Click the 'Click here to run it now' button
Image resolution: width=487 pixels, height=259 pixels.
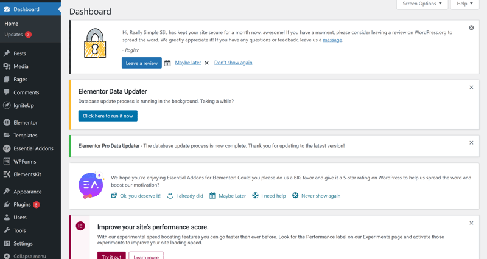tap(108, 116)
